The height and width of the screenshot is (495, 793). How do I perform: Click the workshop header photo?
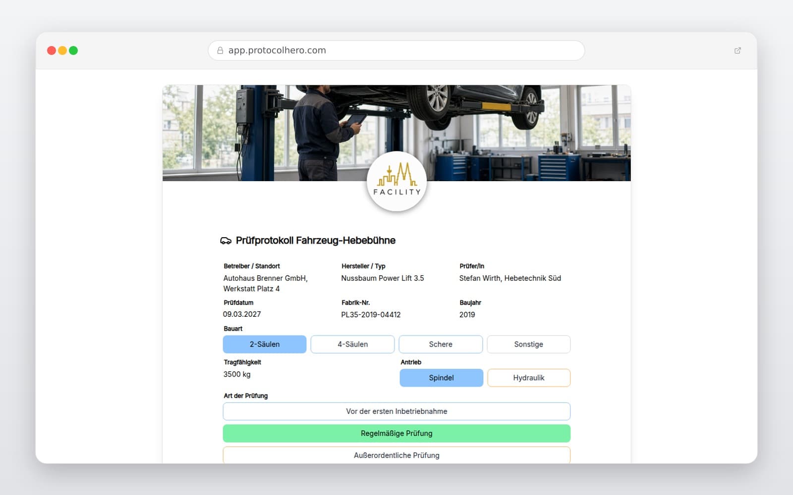coord(396,133)
